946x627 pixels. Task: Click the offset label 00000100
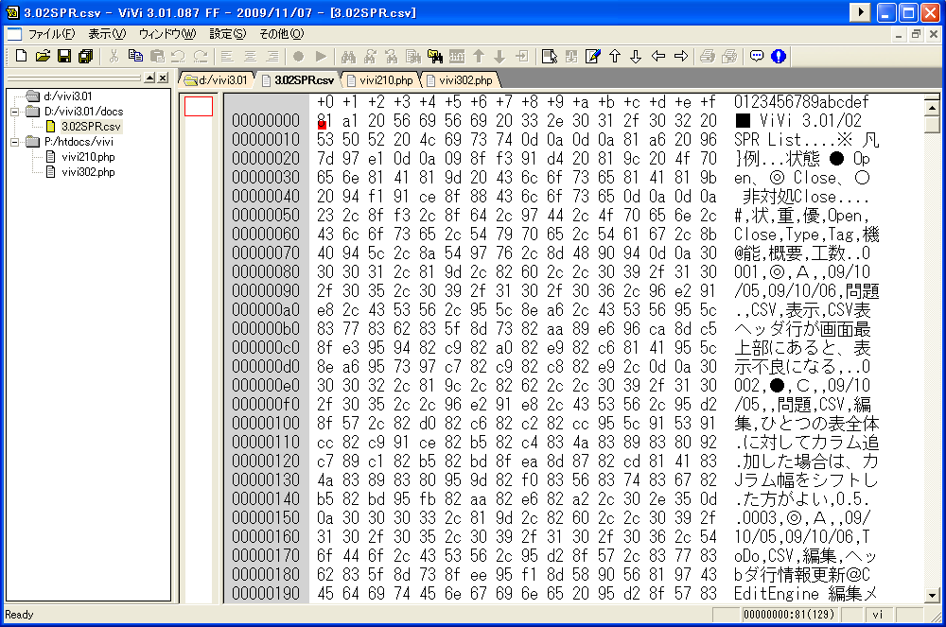coord(266,424)
